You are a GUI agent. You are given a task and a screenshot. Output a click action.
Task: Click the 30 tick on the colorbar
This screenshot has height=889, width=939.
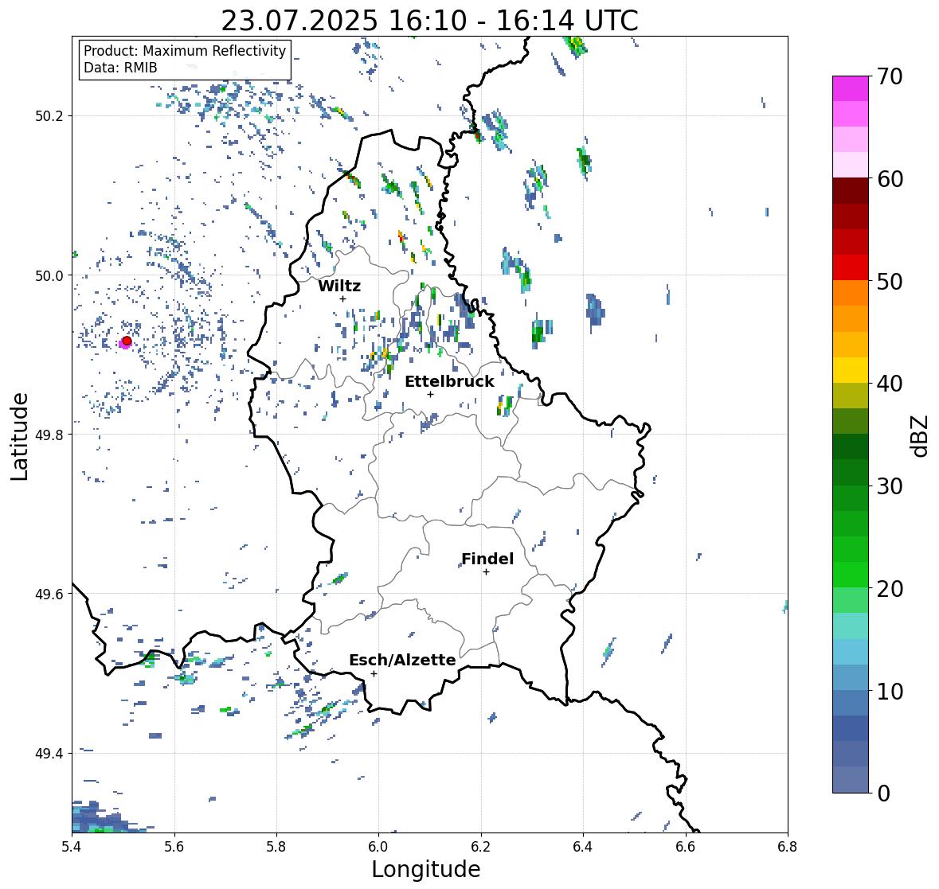(890, 486)
